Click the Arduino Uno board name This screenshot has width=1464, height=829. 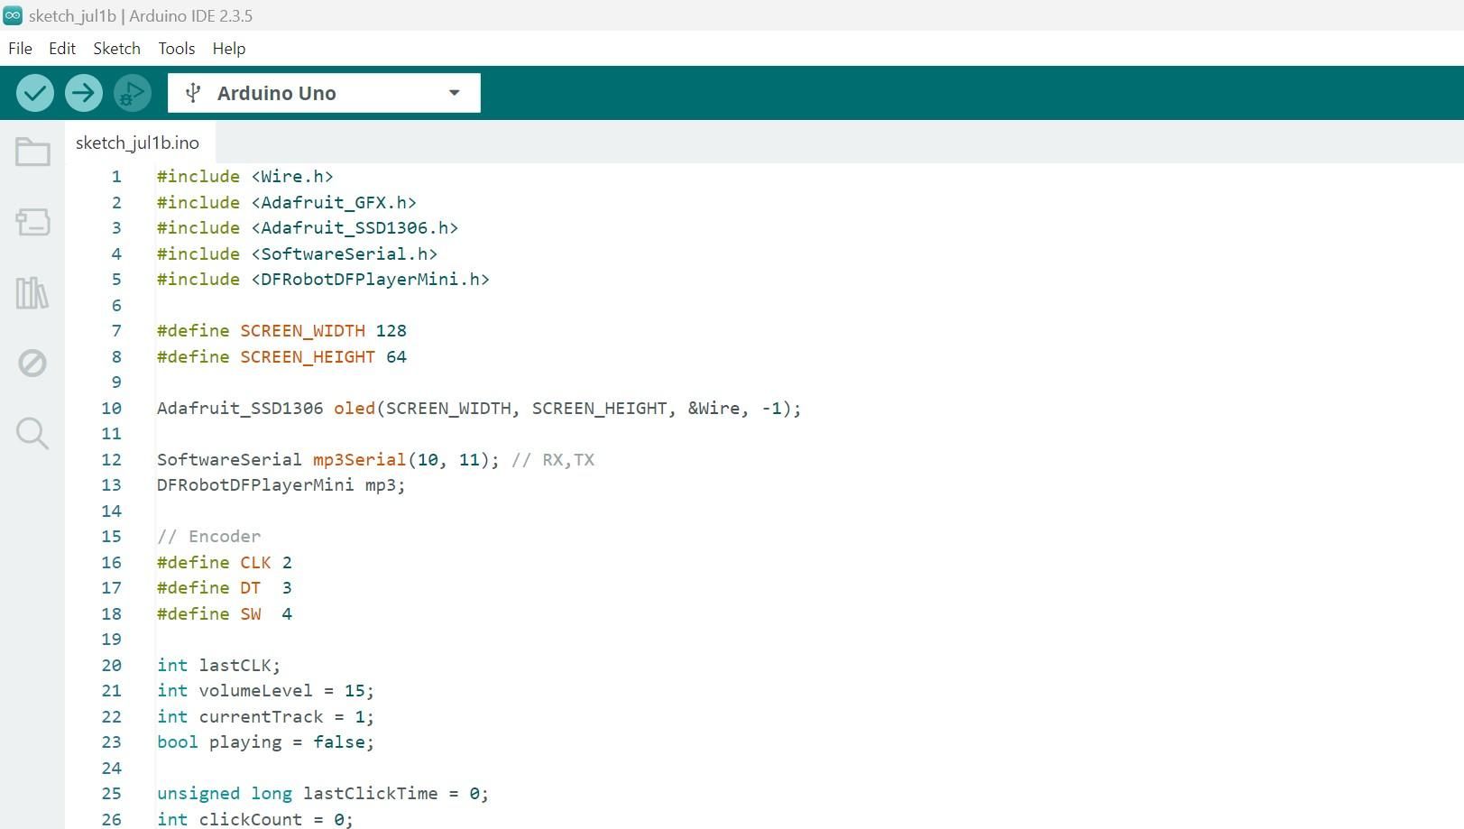click(x=277, y=93)
